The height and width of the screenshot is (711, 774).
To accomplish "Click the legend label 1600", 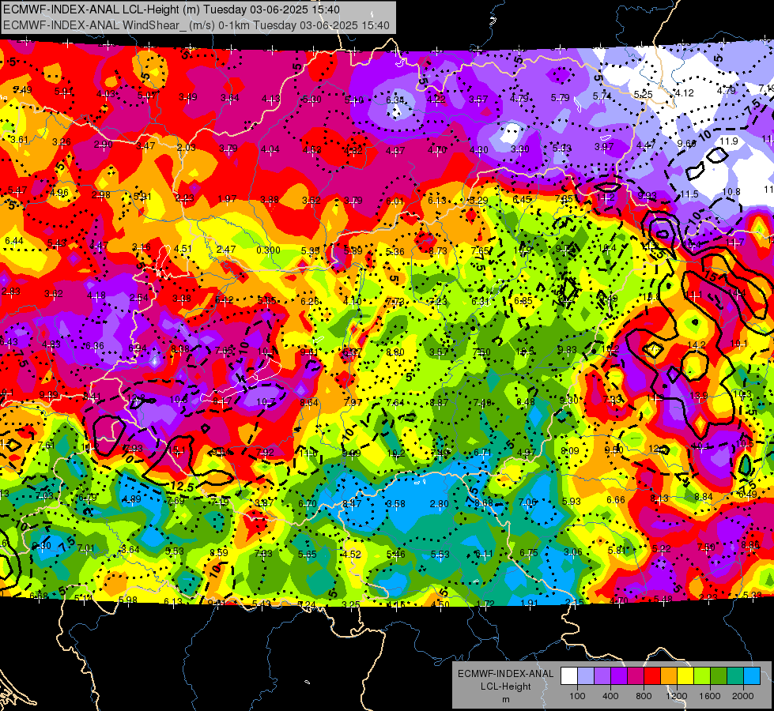I will coord(710,696).
